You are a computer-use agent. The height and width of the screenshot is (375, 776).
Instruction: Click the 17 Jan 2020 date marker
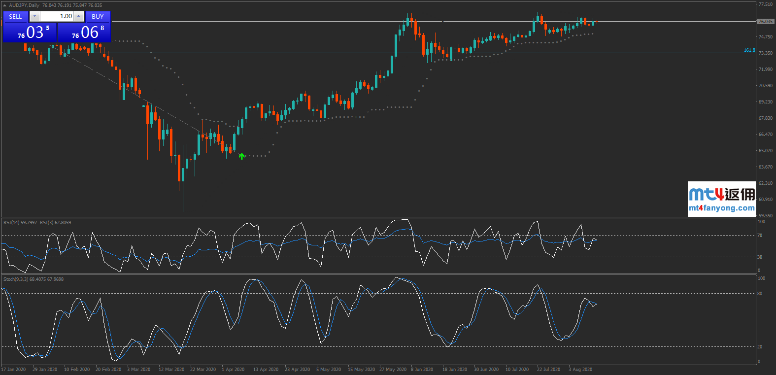[x=14, y=370]
